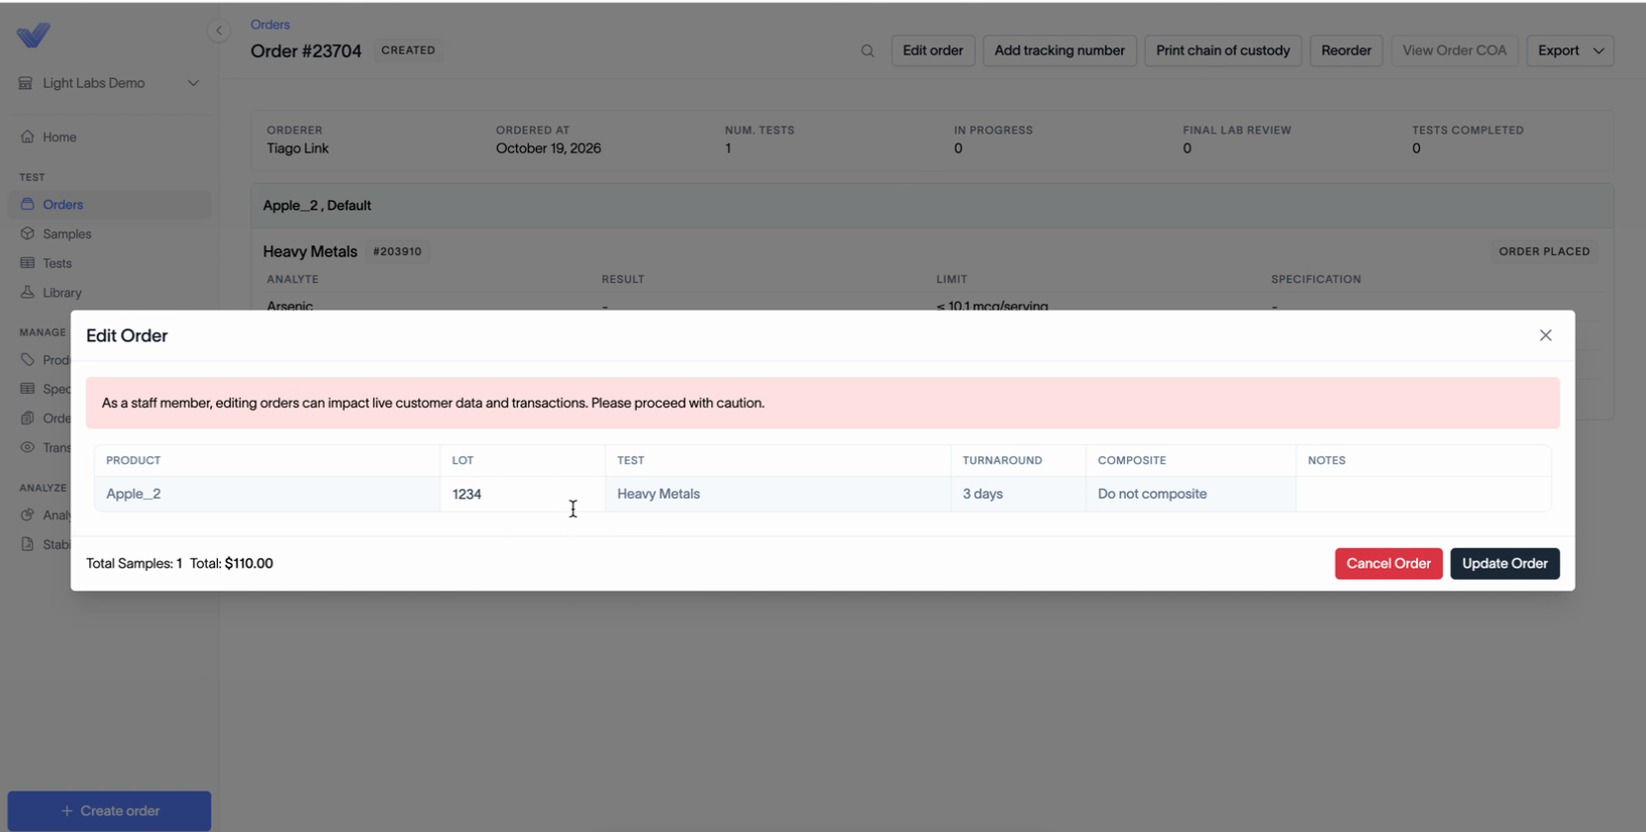Click the store icon beside Light Labs Demo

click(26, 83)
